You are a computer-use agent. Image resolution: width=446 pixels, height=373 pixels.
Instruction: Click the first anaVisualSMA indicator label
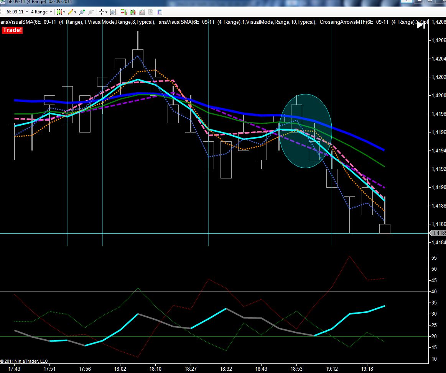point(77,22)
